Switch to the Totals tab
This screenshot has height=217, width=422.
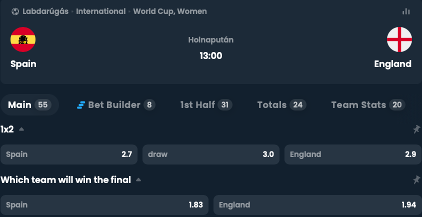coord(281,104)
